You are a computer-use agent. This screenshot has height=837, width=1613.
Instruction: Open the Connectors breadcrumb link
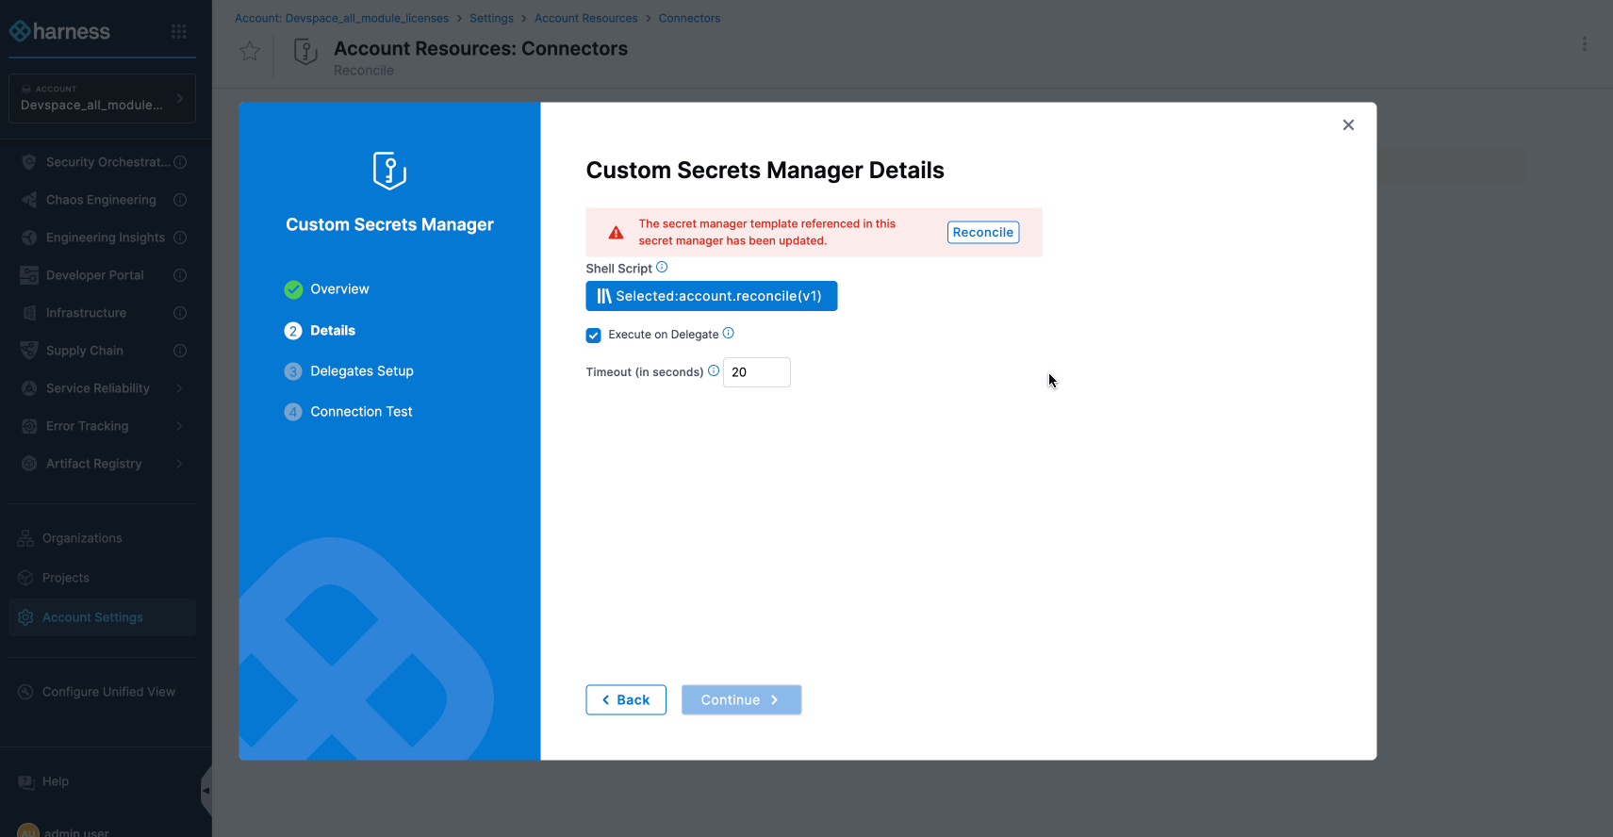(x=689, y=18)
